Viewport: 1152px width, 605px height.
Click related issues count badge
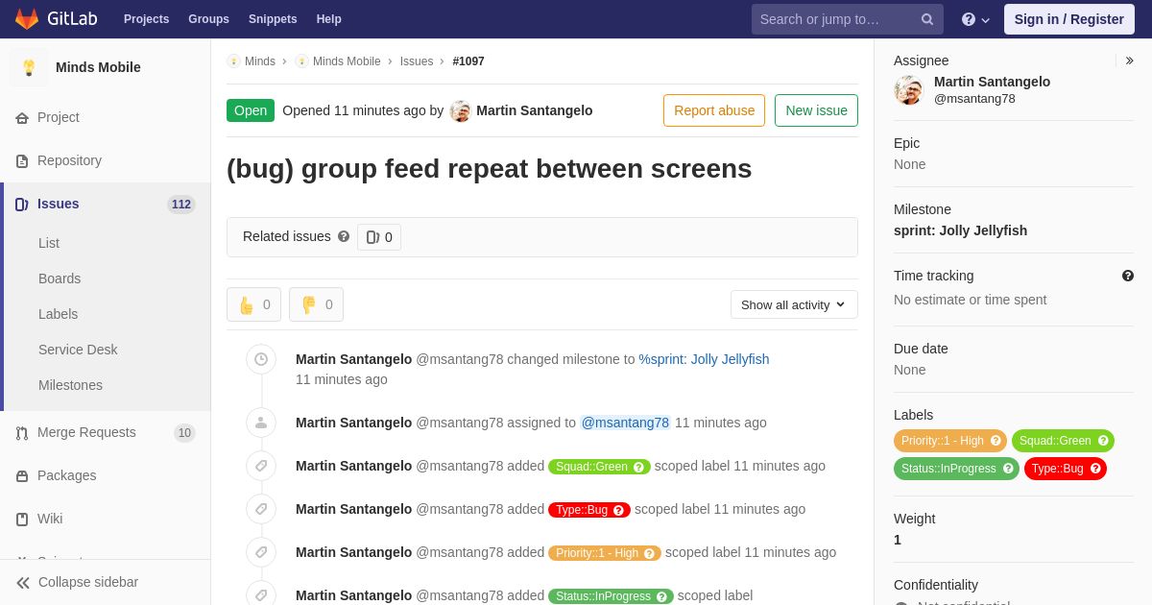[x=379, y=237]
